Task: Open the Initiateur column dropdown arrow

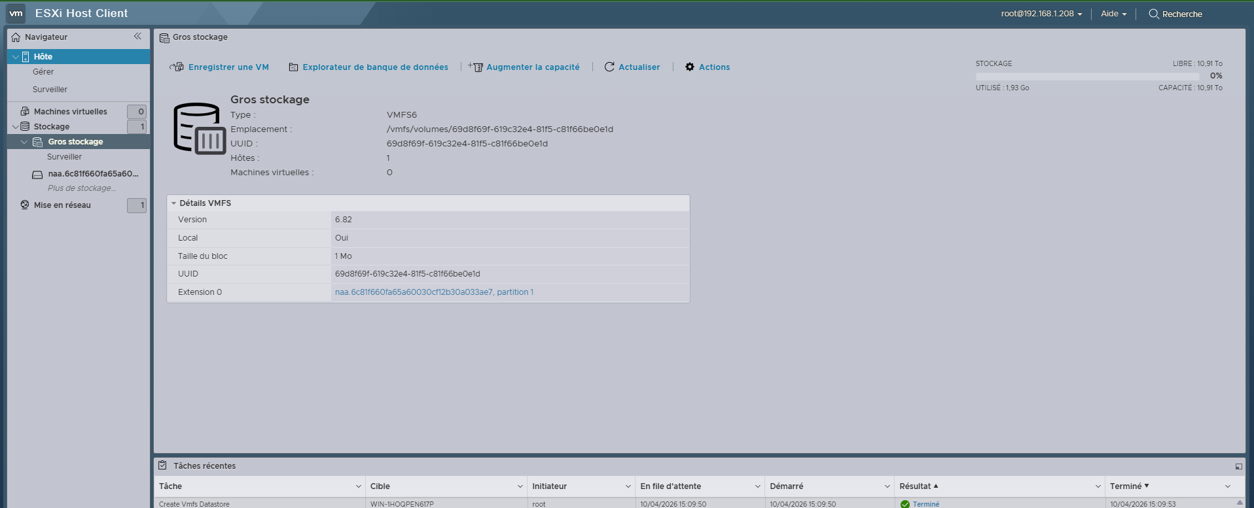Action: pyautogui.click(x=628, y=486)
